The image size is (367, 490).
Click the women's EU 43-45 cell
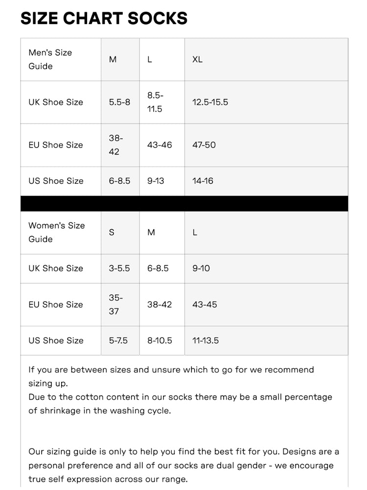[x=266, y=305]
